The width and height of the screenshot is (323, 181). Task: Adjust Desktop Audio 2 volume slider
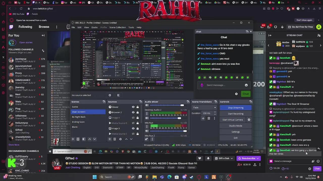[x=179, y=118]
